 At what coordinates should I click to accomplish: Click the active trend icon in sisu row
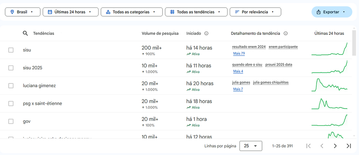(188, 54)
